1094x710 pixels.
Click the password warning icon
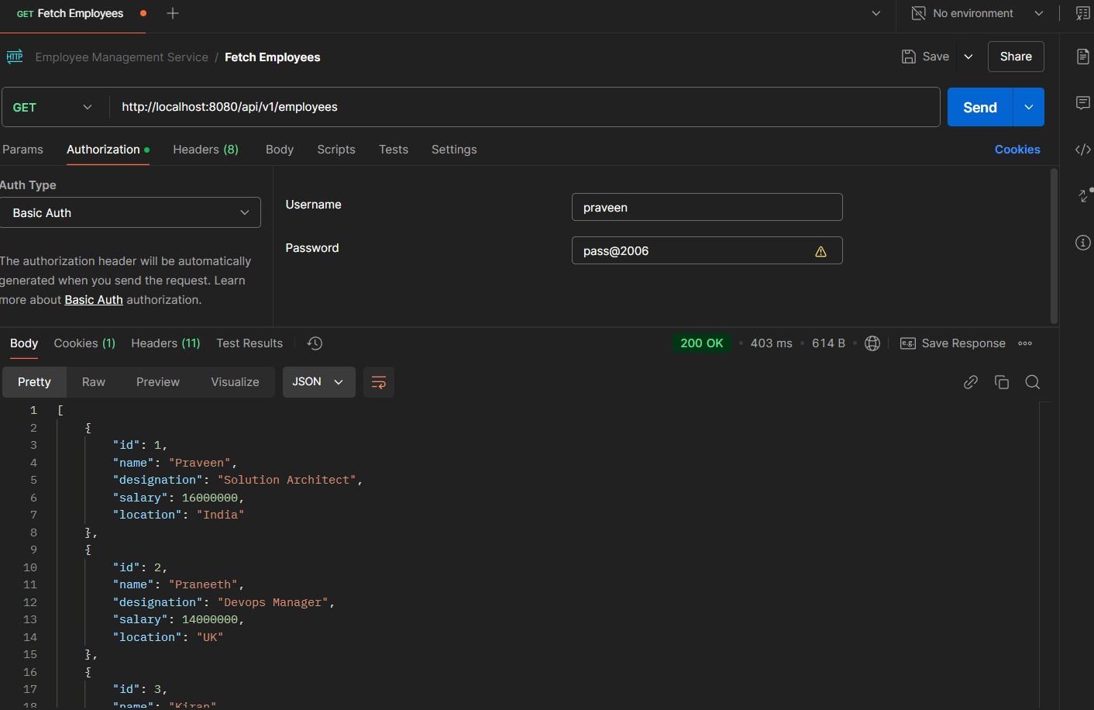pos(820,251)
